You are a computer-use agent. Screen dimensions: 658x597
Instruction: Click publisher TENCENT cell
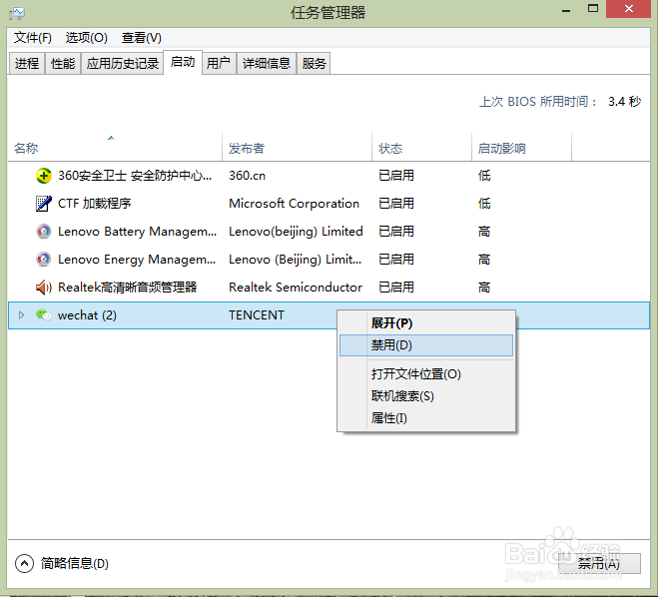tap(257, 315)
